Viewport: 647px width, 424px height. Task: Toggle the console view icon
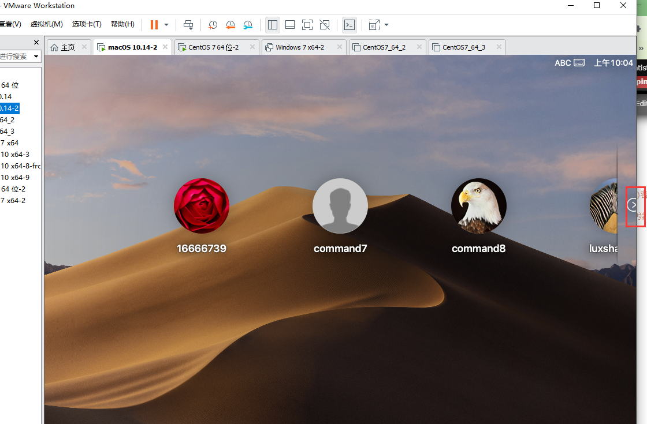click(349, 25)
